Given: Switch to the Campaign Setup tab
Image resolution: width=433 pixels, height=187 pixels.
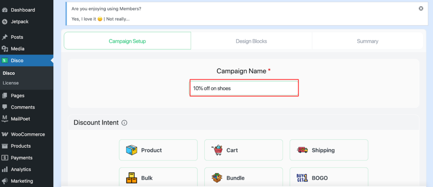Looking at the screenshot, I should tap(127, 41).
